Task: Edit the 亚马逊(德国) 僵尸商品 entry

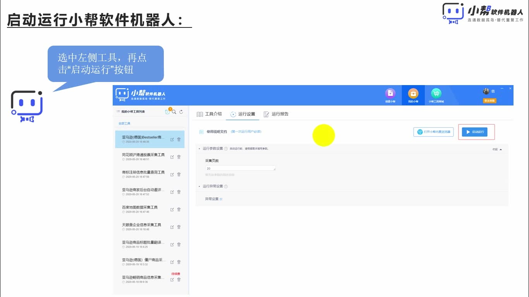Action: point(172,262)
